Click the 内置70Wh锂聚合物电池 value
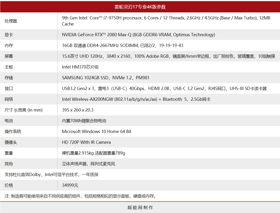The width and height of the screenshot is (280, 213). [x=84, y=121]
